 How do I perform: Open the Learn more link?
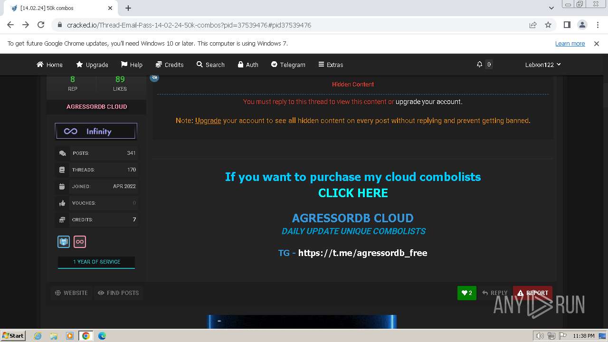(x=570, y=43)
